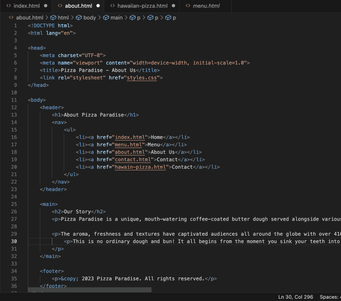Click Ln 30, Col 296 in status bar
The image size is (341, 301).
[x=295, y=297]
